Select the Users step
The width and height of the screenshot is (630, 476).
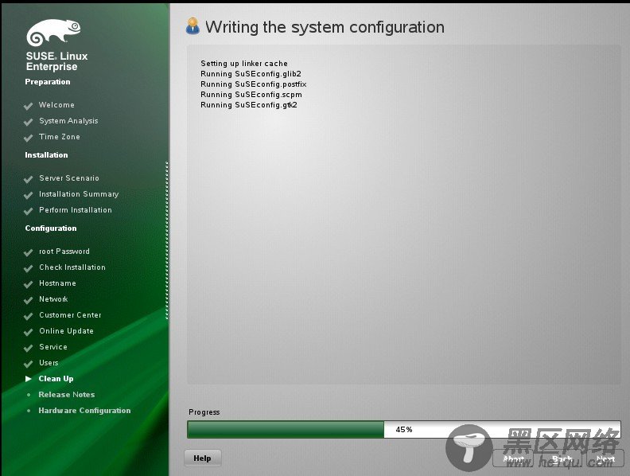[49, 363]
